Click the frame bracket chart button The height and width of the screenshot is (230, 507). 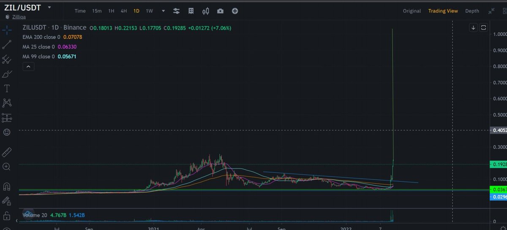[x=483, y=28]
